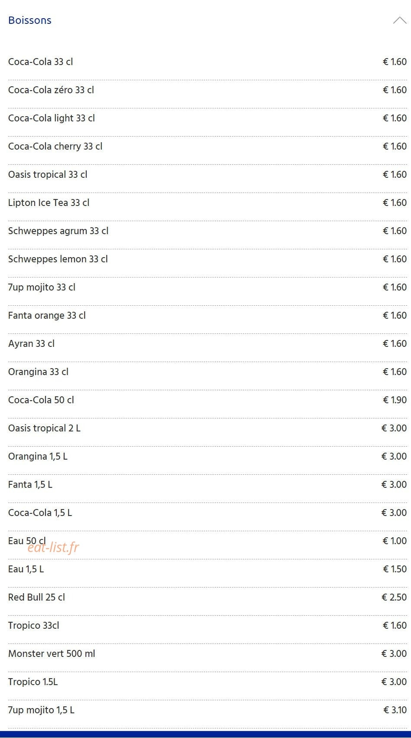The height and width of the screenshot is (738, 411).
Task: Choose Eau 1,5 L item
Action: click(207, 569)
